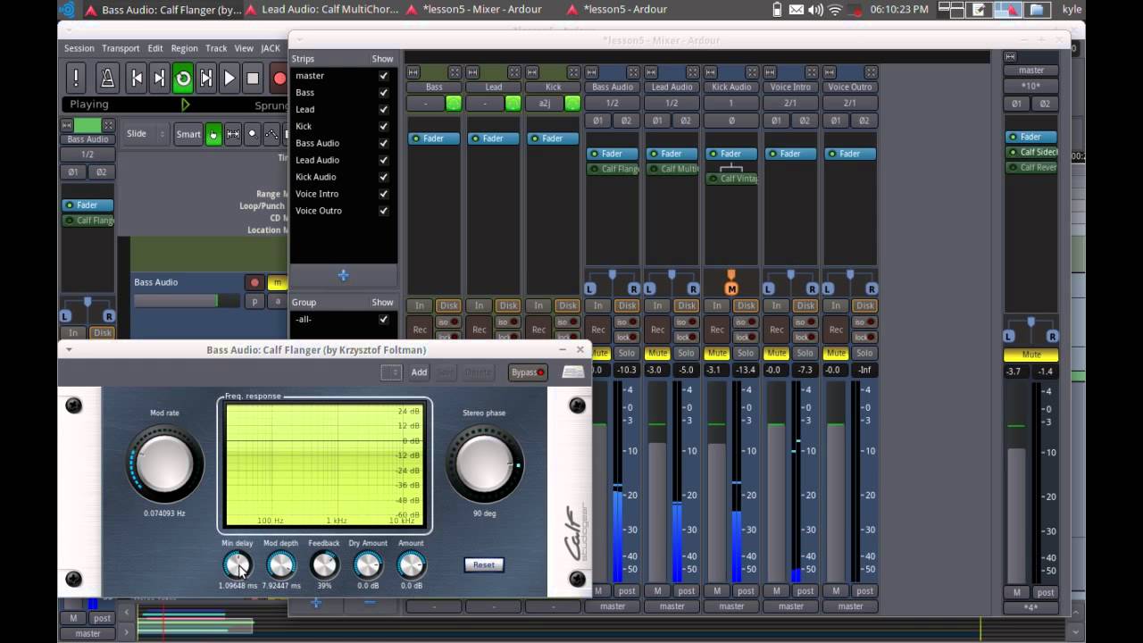1143x643 pixels.
Task: Open the Lead Audio strip 1/2 input button
Action: point(672,104)
